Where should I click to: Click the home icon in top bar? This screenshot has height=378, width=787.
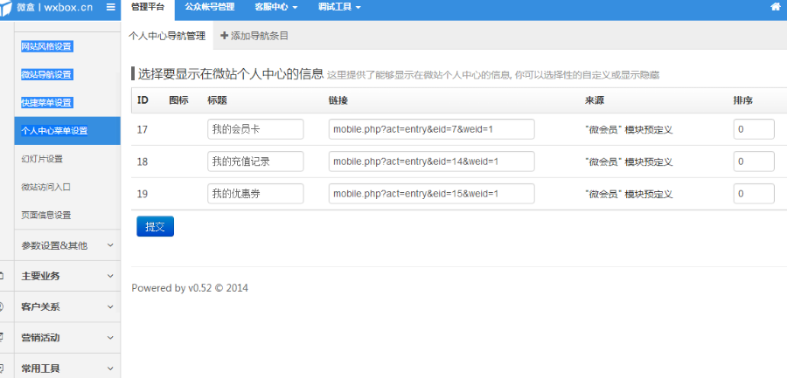[776, 7]
